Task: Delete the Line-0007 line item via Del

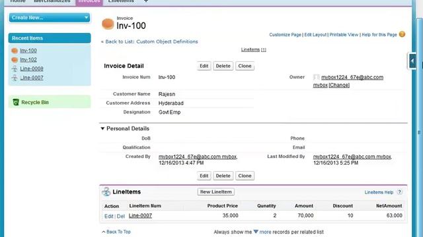Action: pyautogui.click(x=120, y=217)
